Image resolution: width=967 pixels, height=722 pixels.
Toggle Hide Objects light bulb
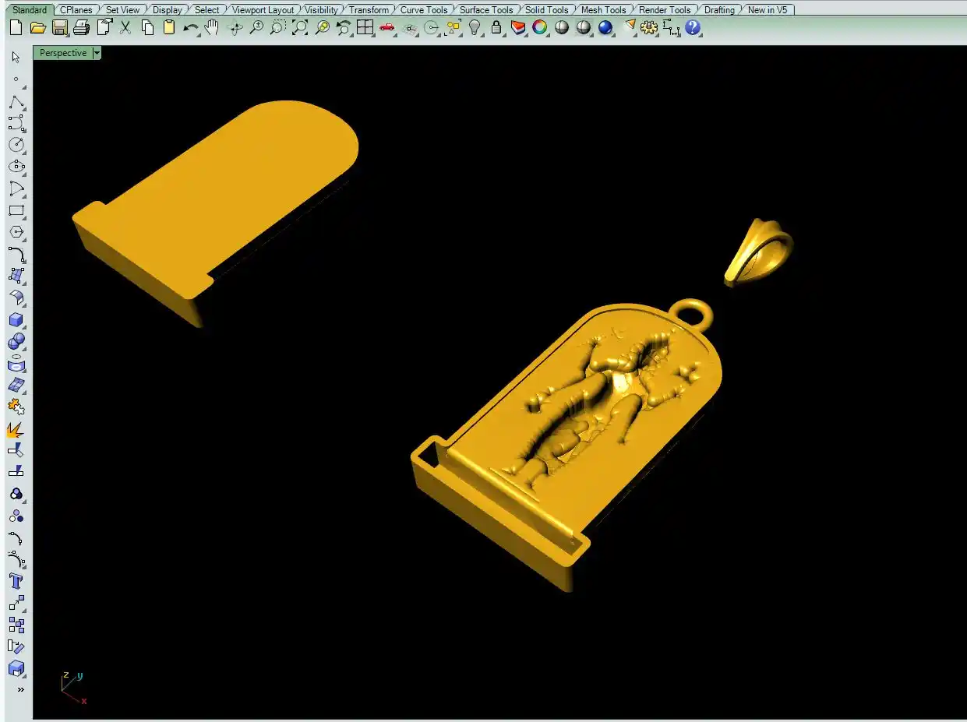[x=475, y=28]
